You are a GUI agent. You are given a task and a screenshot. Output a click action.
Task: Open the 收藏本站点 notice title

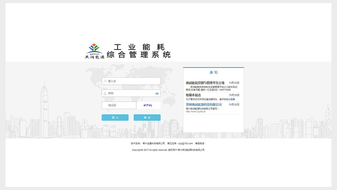(x=193, y=95)
